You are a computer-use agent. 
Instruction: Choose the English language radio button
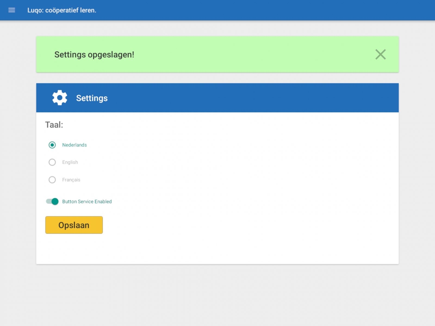coord(52,162)
